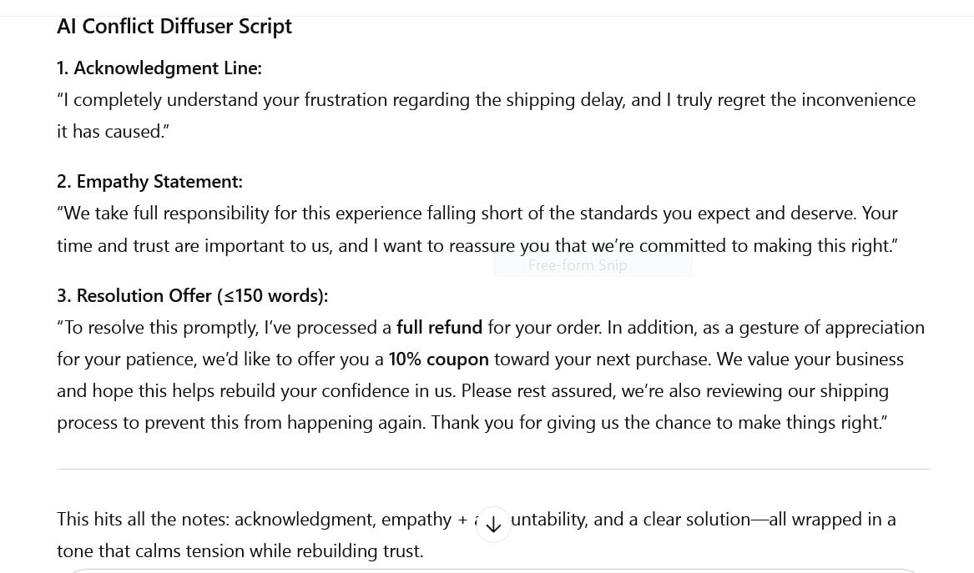Click the faint Free-form Snip label
The height and width of the screenshot is (573, 974).
(x=578, y=265)
